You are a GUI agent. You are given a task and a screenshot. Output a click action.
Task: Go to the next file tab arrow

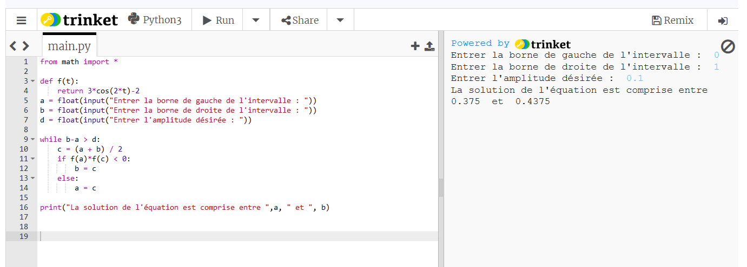(25, 46)
